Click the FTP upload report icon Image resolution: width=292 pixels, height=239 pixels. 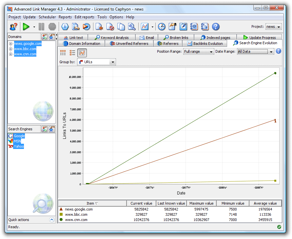tap(205, 27)
